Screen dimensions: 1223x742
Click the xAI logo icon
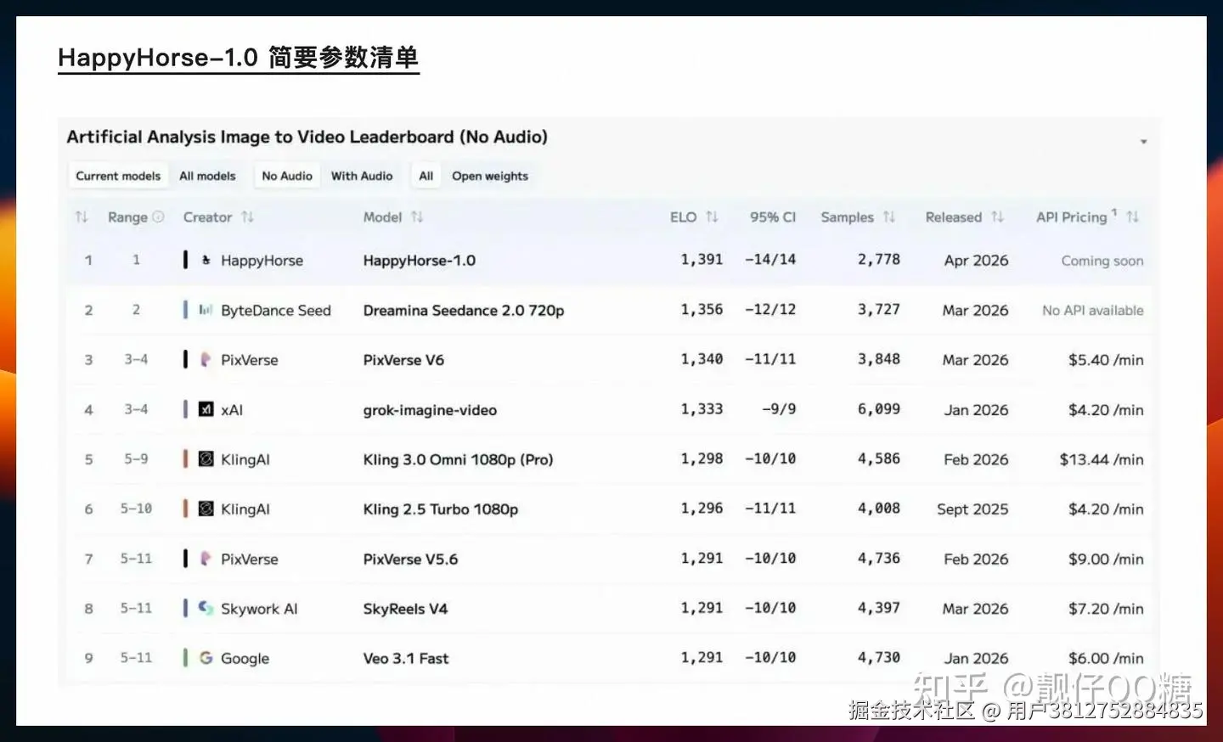click(x=206, y=409)
